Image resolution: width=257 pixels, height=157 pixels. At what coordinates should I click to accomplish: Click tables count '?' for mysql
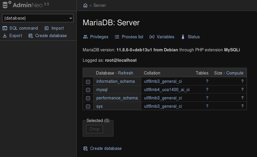tap(207, 90)
